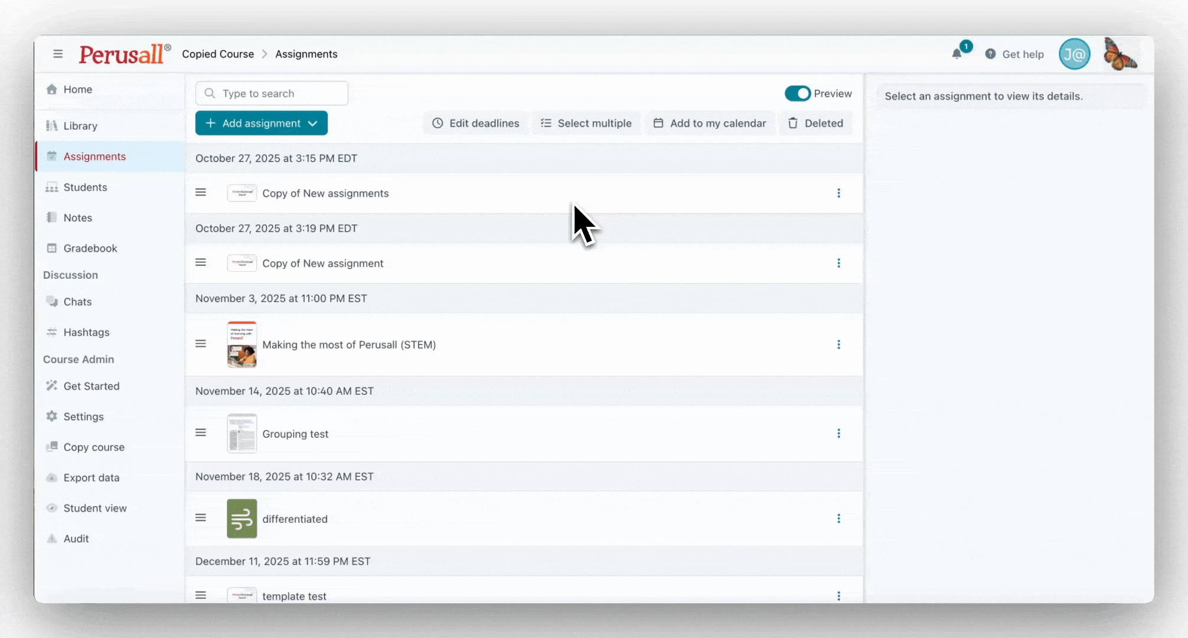Click the butterfly course avatar
Screen dimensions: 1188x638
1120,54
